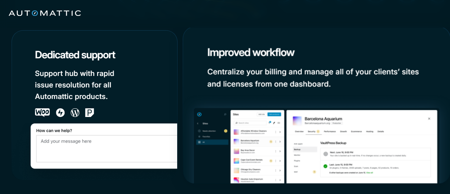Expand Affordable Window Cleaners row chevron
Screen dimensions: 450x194
click(x=280, y=132)
